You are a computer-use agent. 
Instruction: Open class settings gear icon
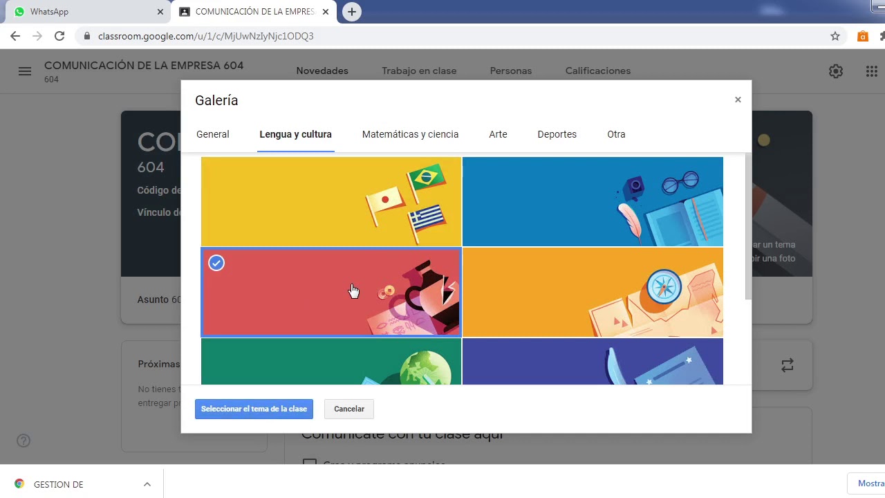point(836,71)
